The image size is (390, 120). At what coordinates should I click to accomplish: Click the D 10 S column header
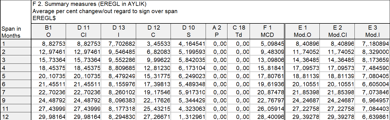click(188, 31)
